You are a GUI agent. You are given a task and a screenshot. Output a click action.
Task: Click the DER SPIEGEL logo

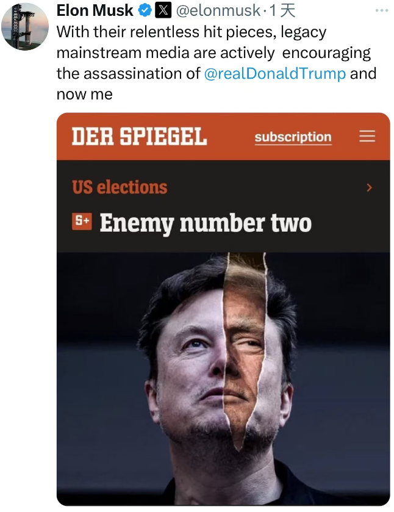pyautogui.click(x=139, y=136)
